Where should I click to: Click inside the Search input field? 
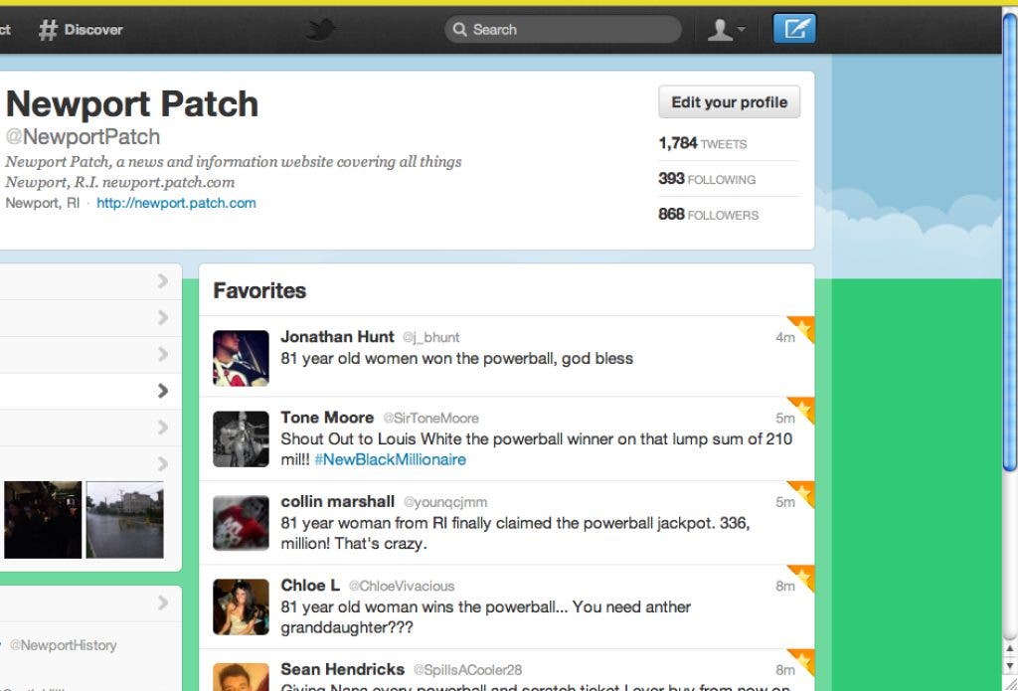563,29
